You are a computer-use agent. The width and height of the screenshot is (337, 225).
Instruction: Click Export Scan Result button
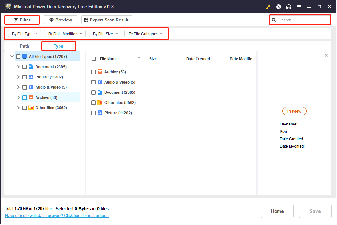pyautogui.click(x=107, y=20)
